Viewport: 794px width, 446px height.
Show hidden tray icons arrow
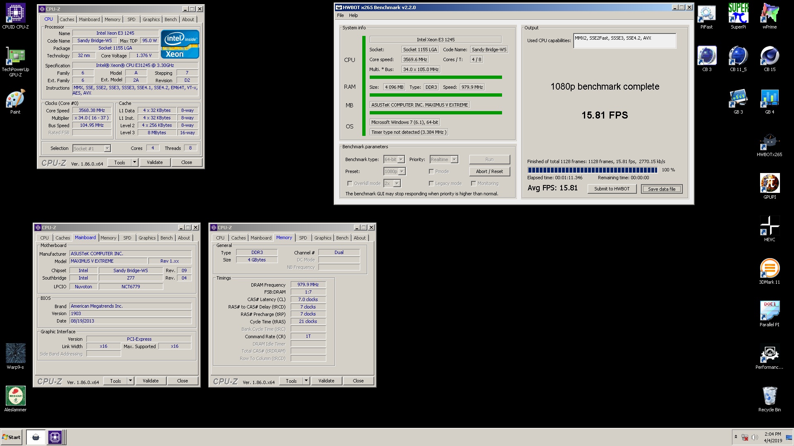point(736,437)
